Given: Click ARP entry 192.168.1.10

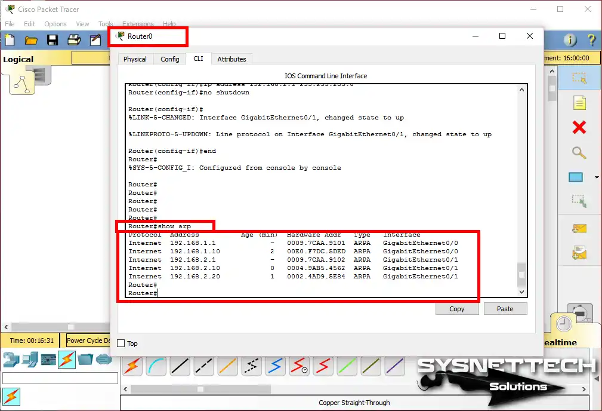Looking at the screenshot, I should coord(195,251).
